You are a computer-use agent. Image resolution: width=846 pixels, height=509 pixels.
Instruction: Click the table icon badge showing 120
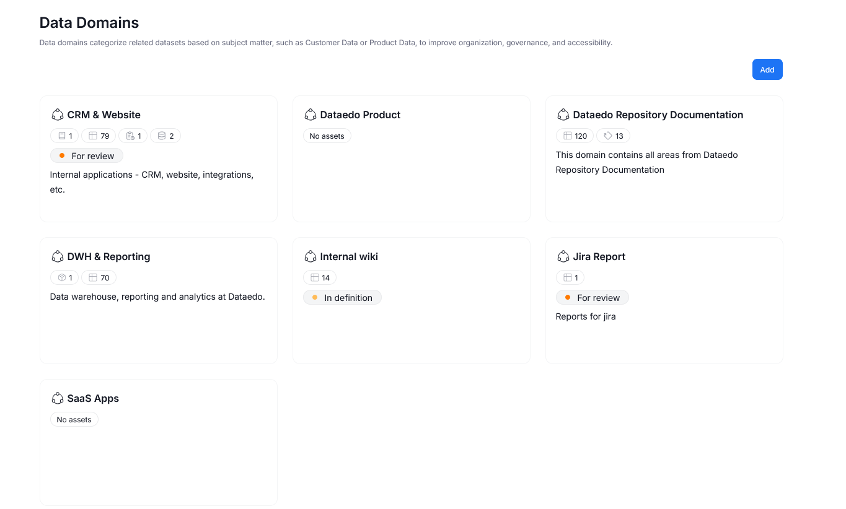pyautogui.click(x=575, y=136)
